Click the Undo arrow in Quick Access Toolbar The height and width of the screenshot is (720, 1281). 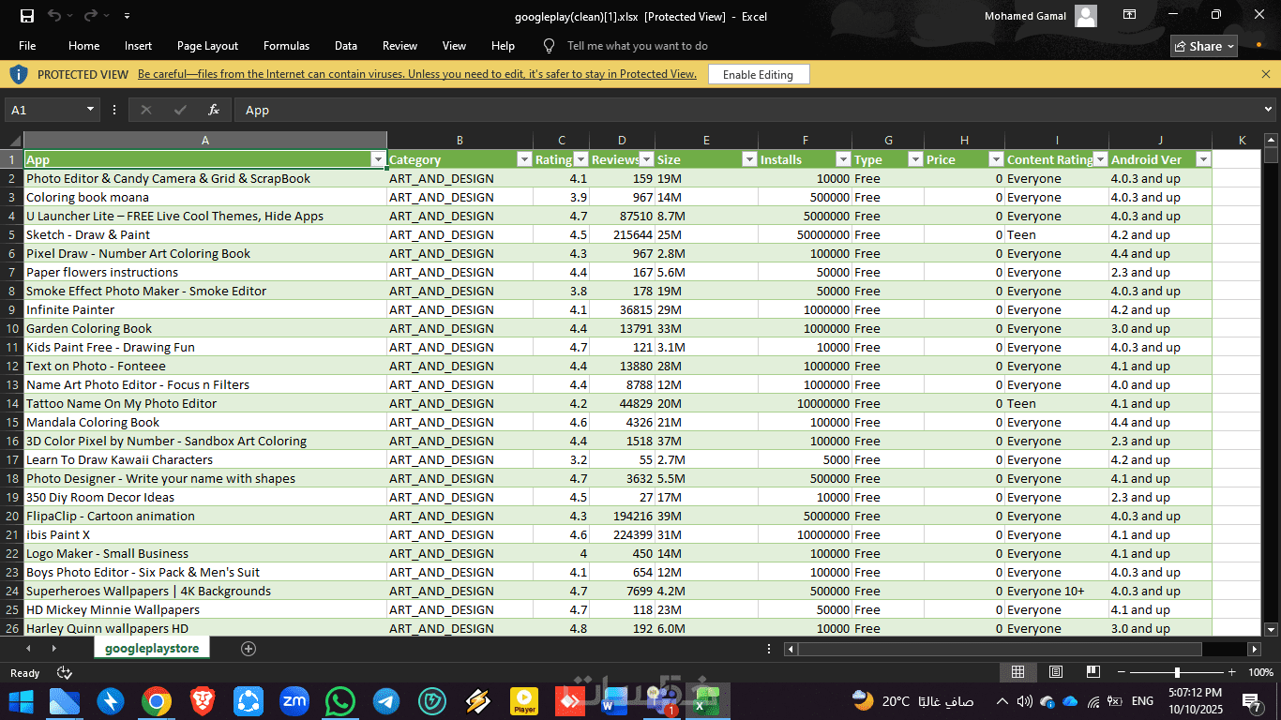click(54, 16)
